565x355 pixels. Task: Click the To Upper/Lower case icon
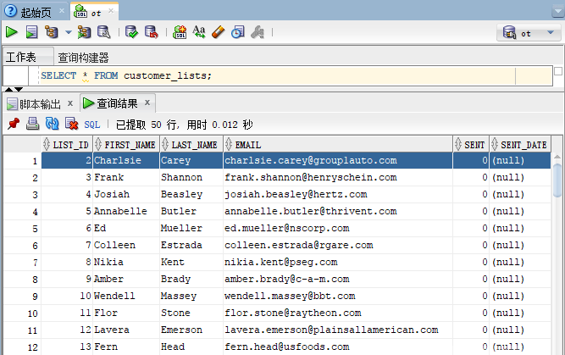[x=199, y=32]
